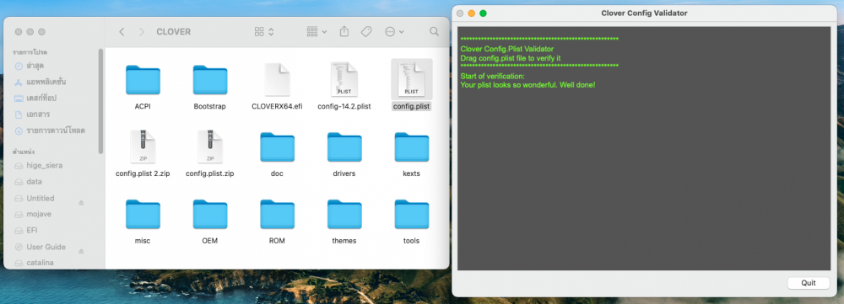Switch Finder icon view mode

[x=264, y=32]
